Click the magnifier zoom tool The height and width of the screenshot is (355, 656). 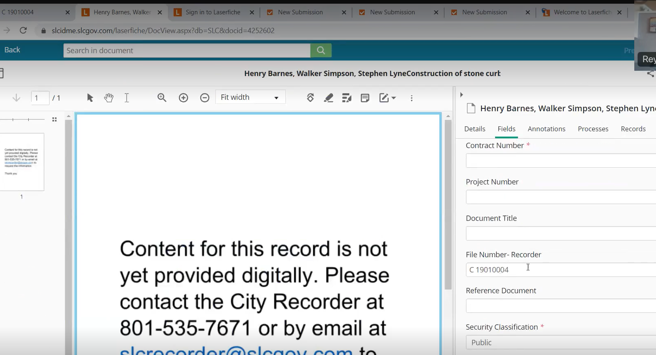(162, 98)
